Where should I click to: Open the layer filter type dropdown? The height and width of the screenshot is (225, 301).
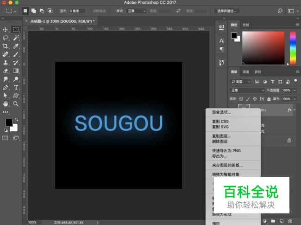click(x=240, y=82)
